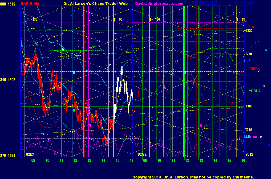Click the ULB label on right edge

[247, 61]
